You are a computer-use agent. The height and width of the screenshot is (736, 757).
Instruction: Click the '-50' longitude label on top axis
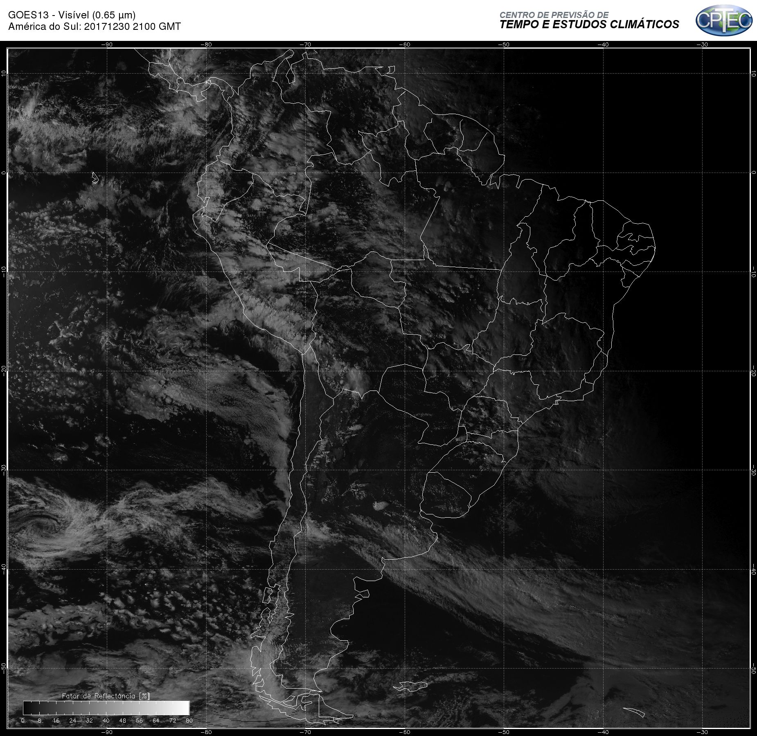(x=504, y=45)
